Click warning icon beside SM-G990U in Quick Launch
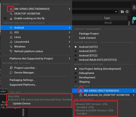This screenshot has height=117, width=136. (11, 9)
